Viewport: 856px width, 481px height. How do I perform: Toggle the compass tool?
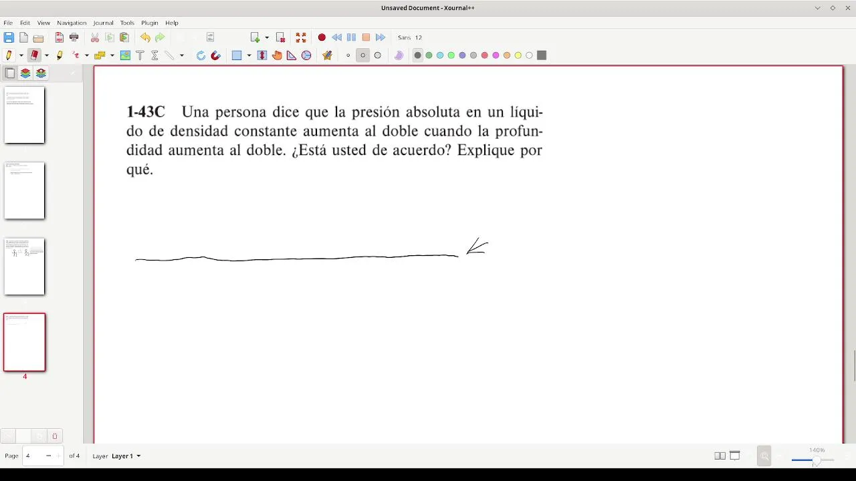306,55
